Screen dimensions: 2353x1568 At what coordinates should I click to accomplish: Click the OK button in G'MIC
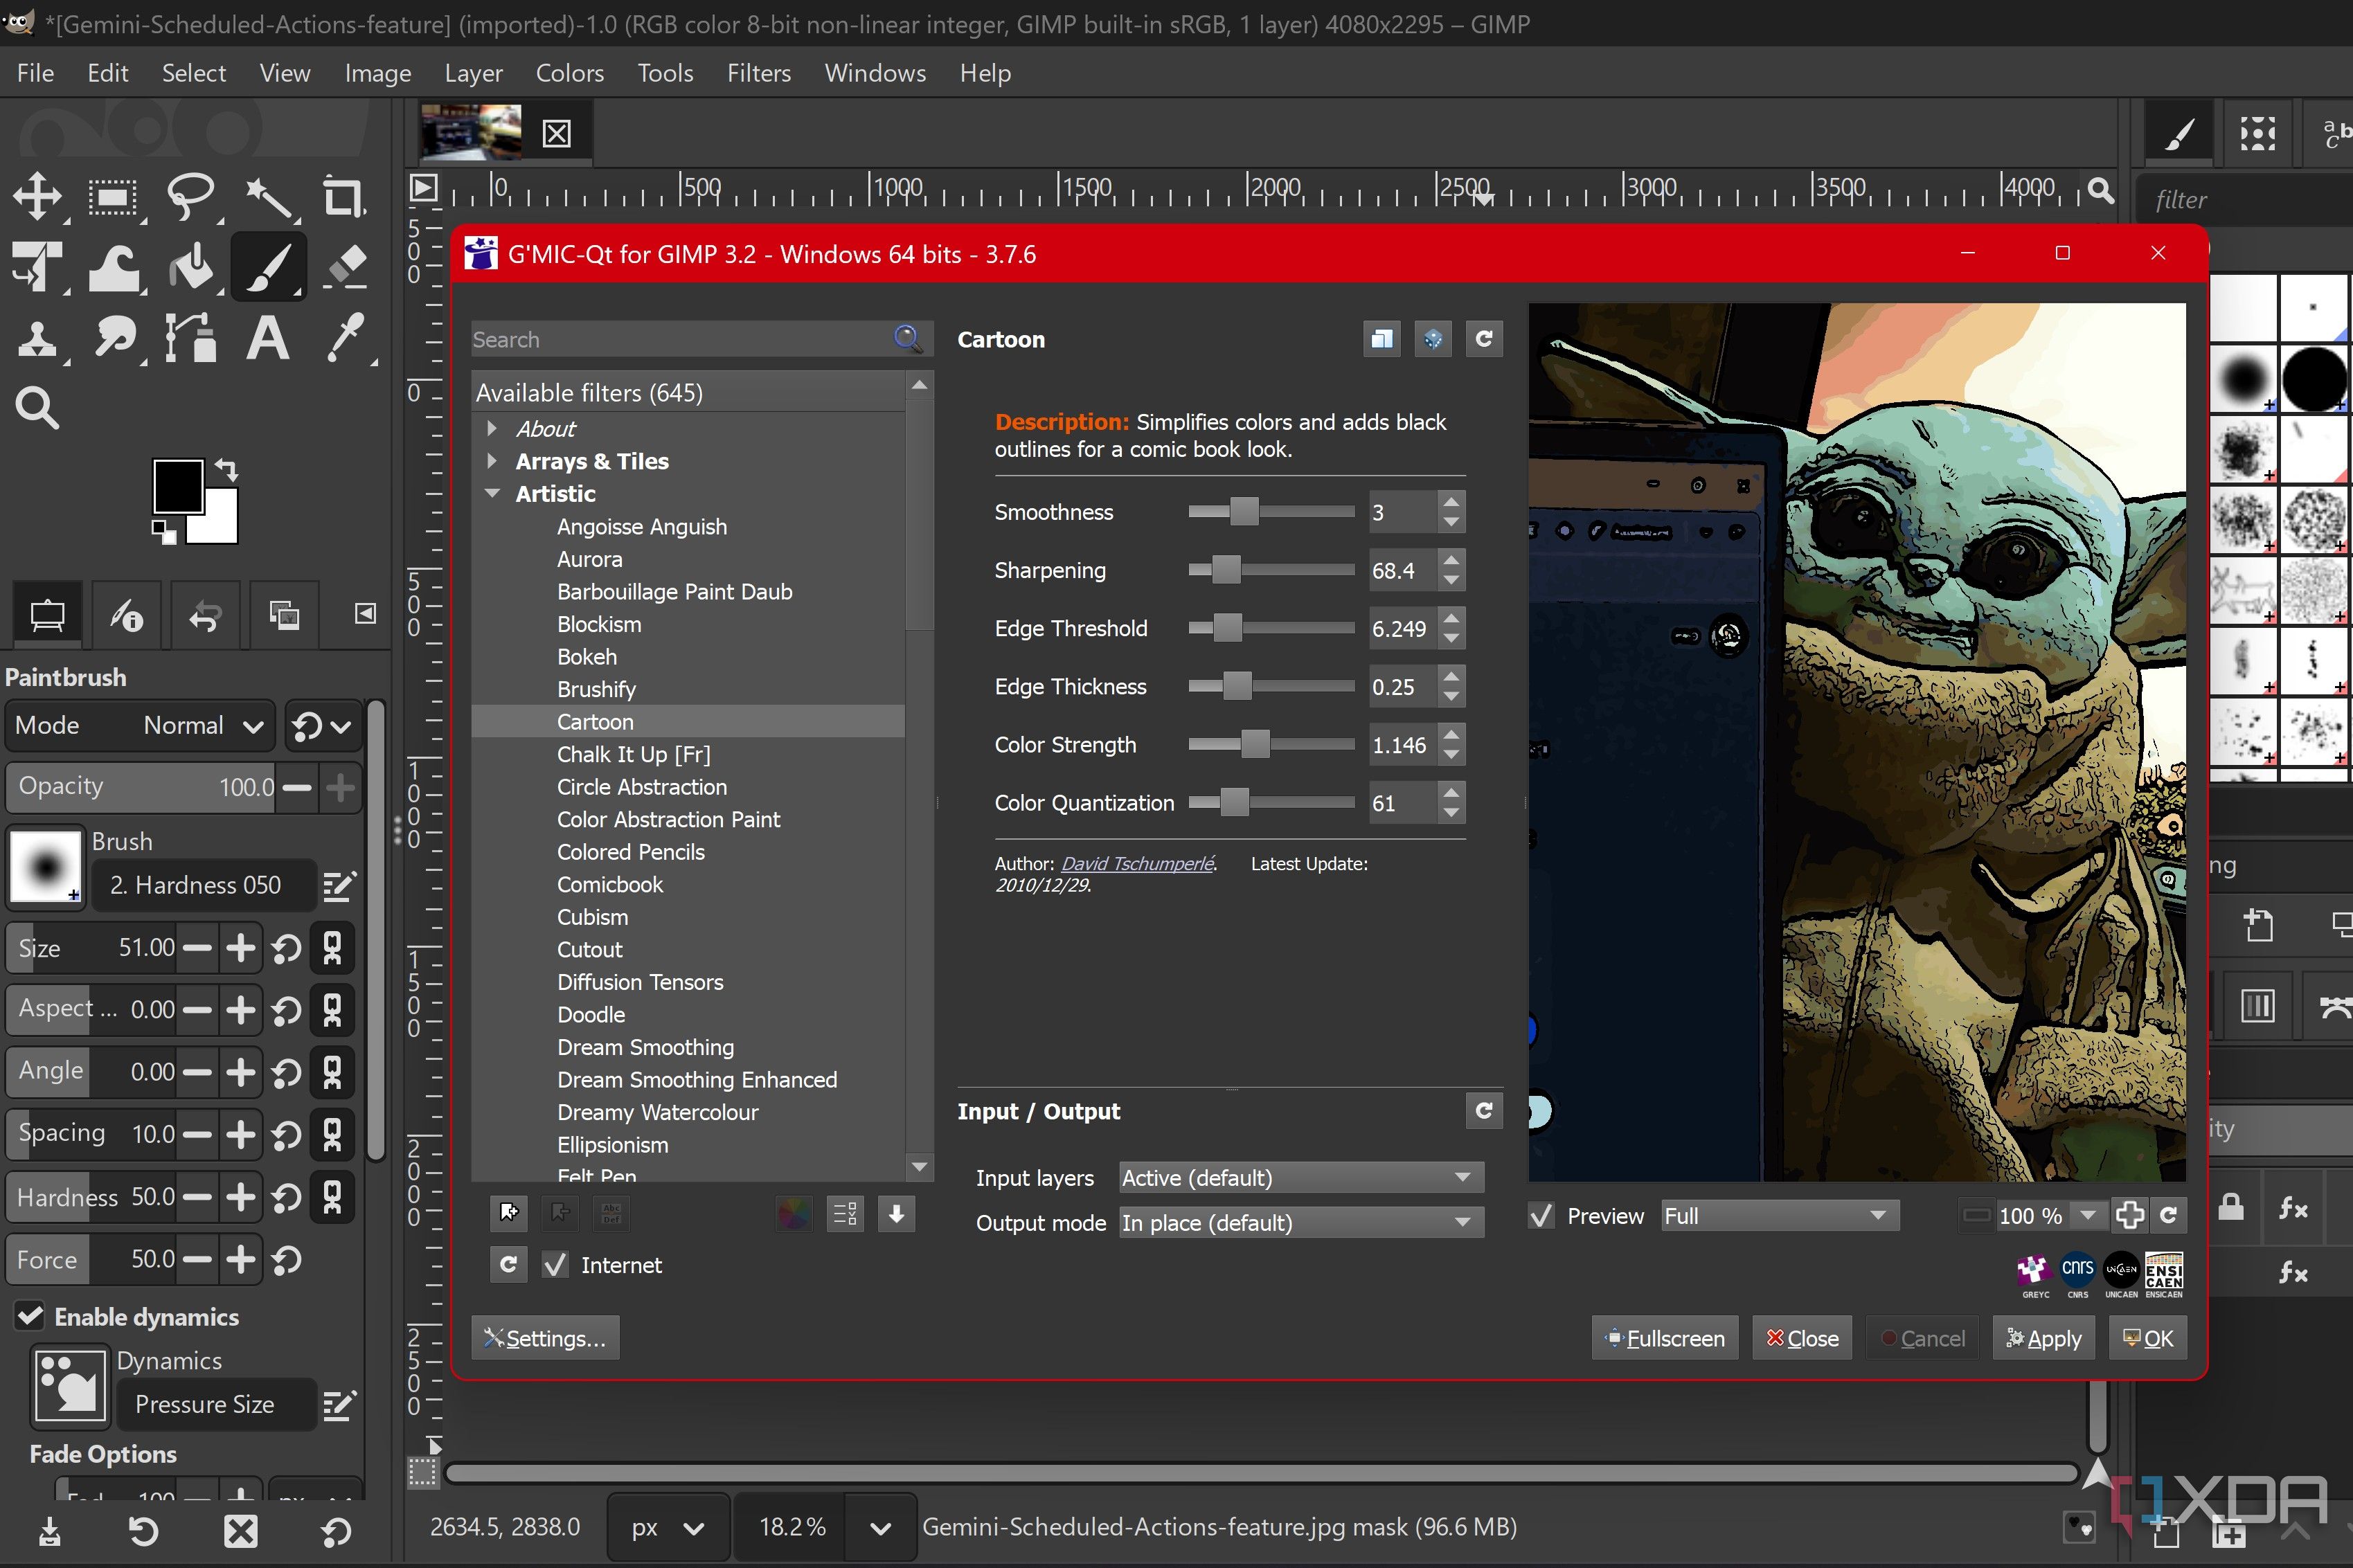click(2147, 1338)
